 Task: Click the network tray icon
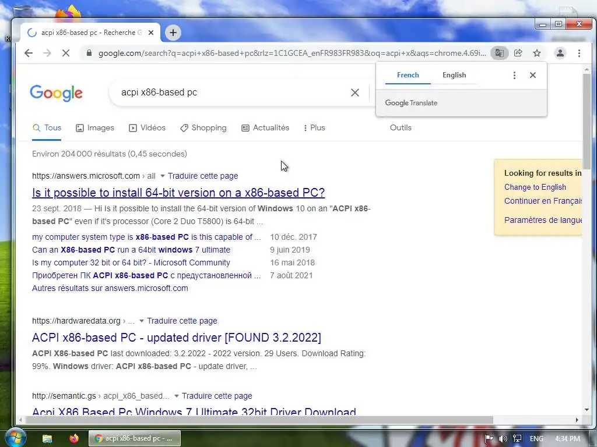517,439
